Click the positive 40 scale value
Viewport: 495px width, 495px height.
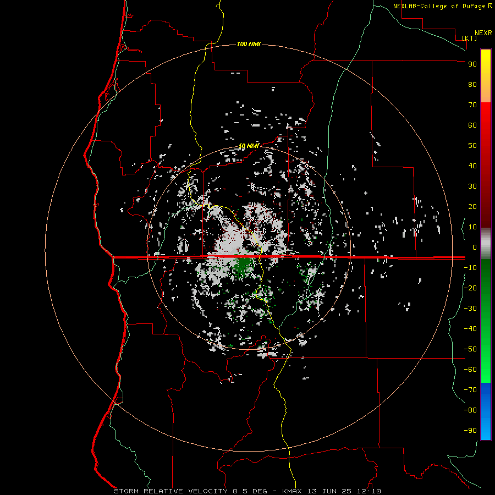tap(472, 166)
